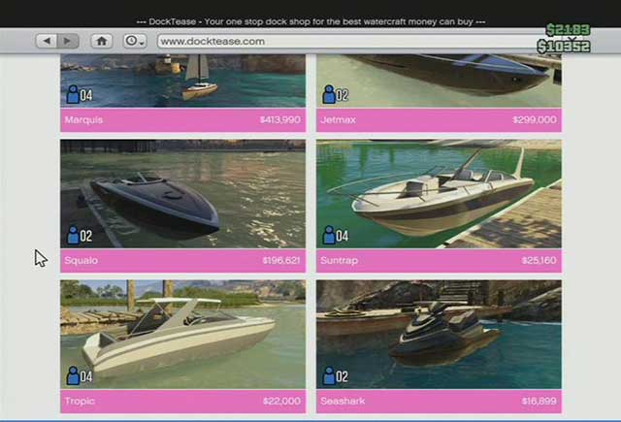Click the Tropic $22,000 price
This screenshot has width=621, height=422.
click(x=281, y=402)
